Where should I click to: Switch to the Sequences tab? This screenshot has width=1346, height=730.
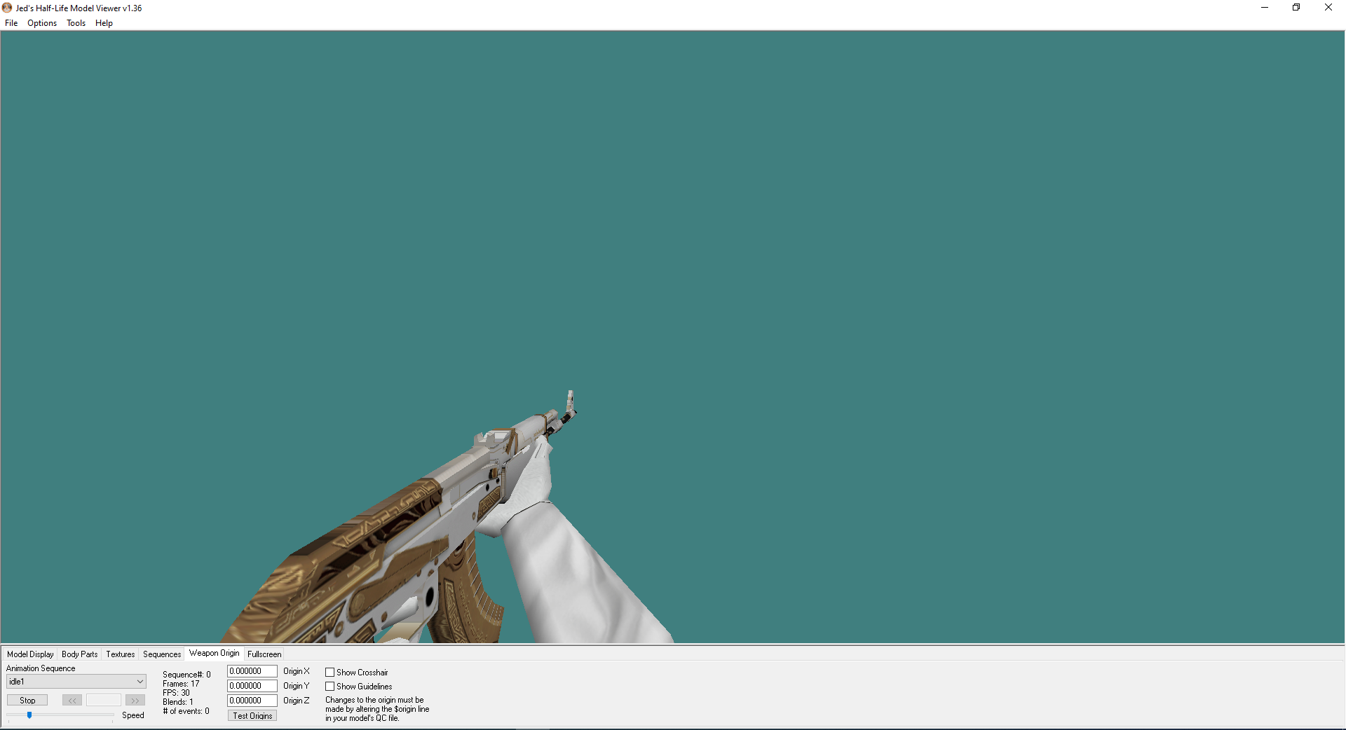point(162,654)
